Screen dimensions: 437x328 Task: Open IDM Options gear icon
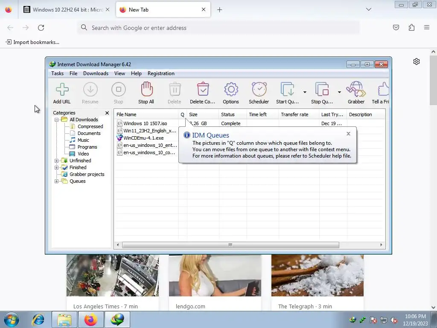[x=231, y=90]
